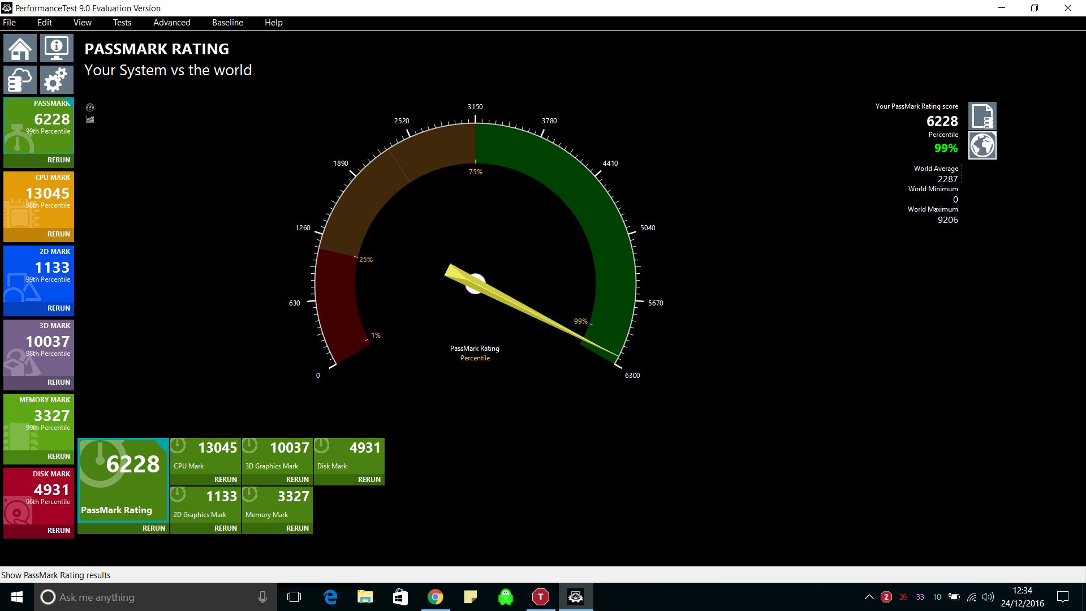Open the File menu

point(10,23)
